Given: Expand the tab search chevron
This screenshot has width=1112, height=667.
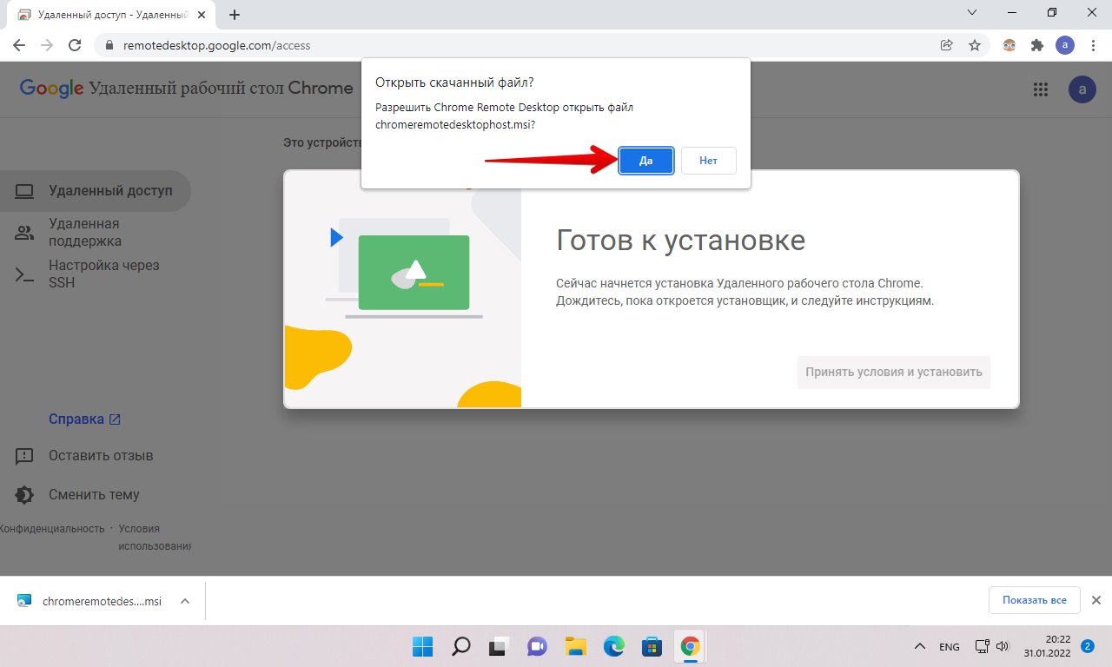Looking at the screenshot, I should [x=972, y=12].
